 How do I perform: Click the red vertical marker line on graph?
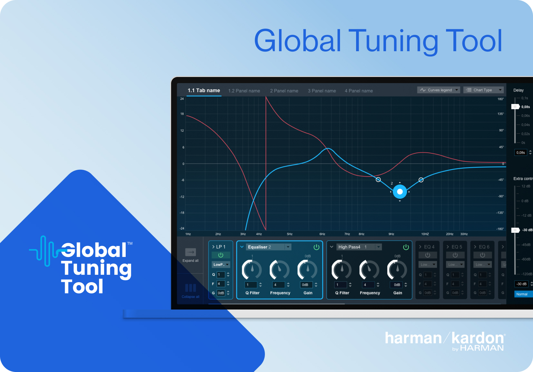tap(266, 163)
